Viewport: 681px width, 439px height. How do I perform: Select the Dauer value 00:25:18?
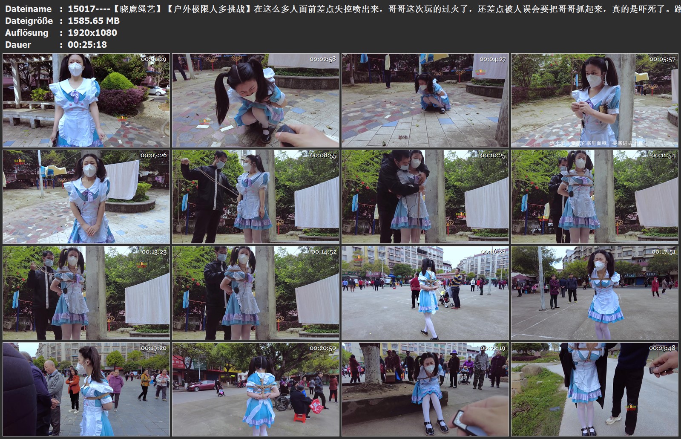coord(87,45)
